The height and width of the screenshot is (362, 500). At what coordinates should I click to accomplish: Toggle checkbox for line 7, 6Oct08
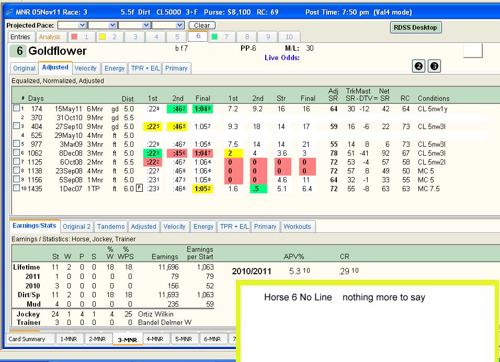[x=16, y=161]
